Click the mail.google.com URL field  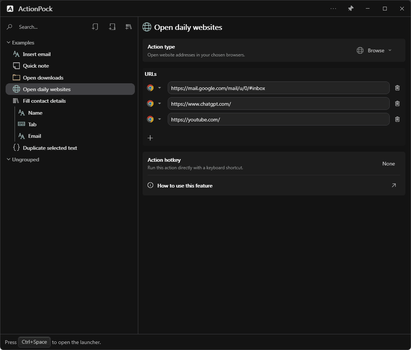point(278,88)
